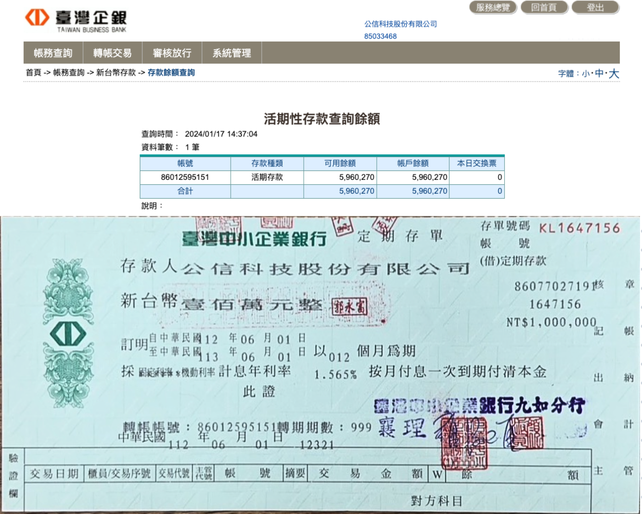The image size is (642, 514).
Task: Open the 轉帳交易 menu
Action: [x=113, y=53]
